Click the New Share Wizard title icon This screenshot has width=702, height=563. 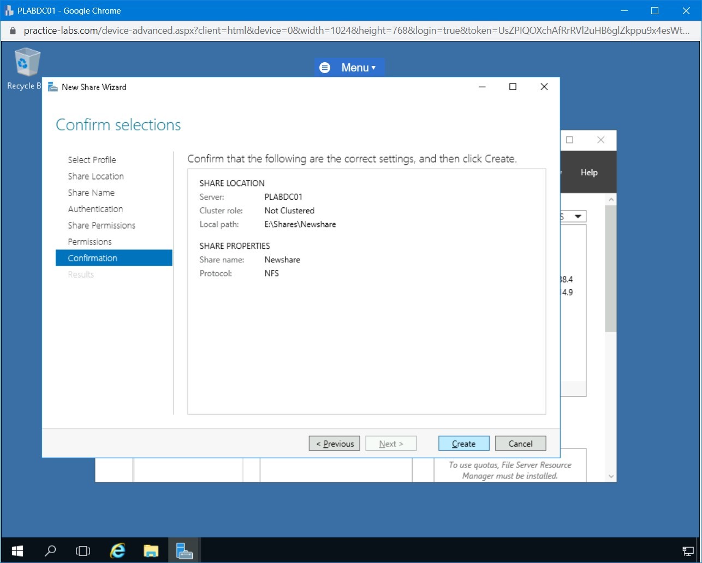point(53,87)
